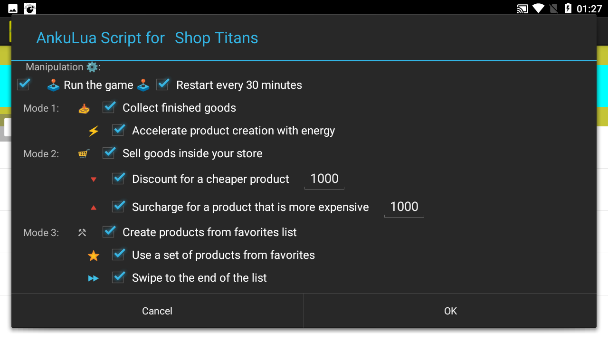This screenshot has height=342, width=608.
Task: Toggle Collect finished goods checkbox
Action: pos(109,107)
